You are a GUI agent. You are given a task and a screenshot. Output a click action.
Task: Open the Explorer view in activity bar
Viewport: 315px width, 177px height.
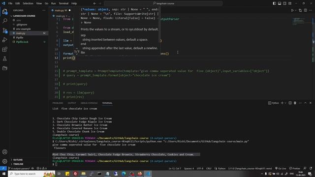tap(4, 11)
